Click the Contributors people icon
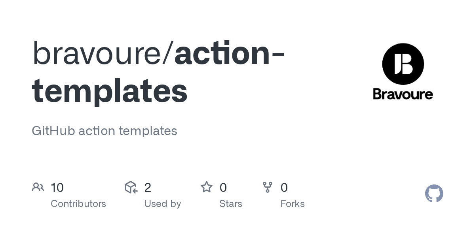The image size is (475, 237). [x=38, y=187]
